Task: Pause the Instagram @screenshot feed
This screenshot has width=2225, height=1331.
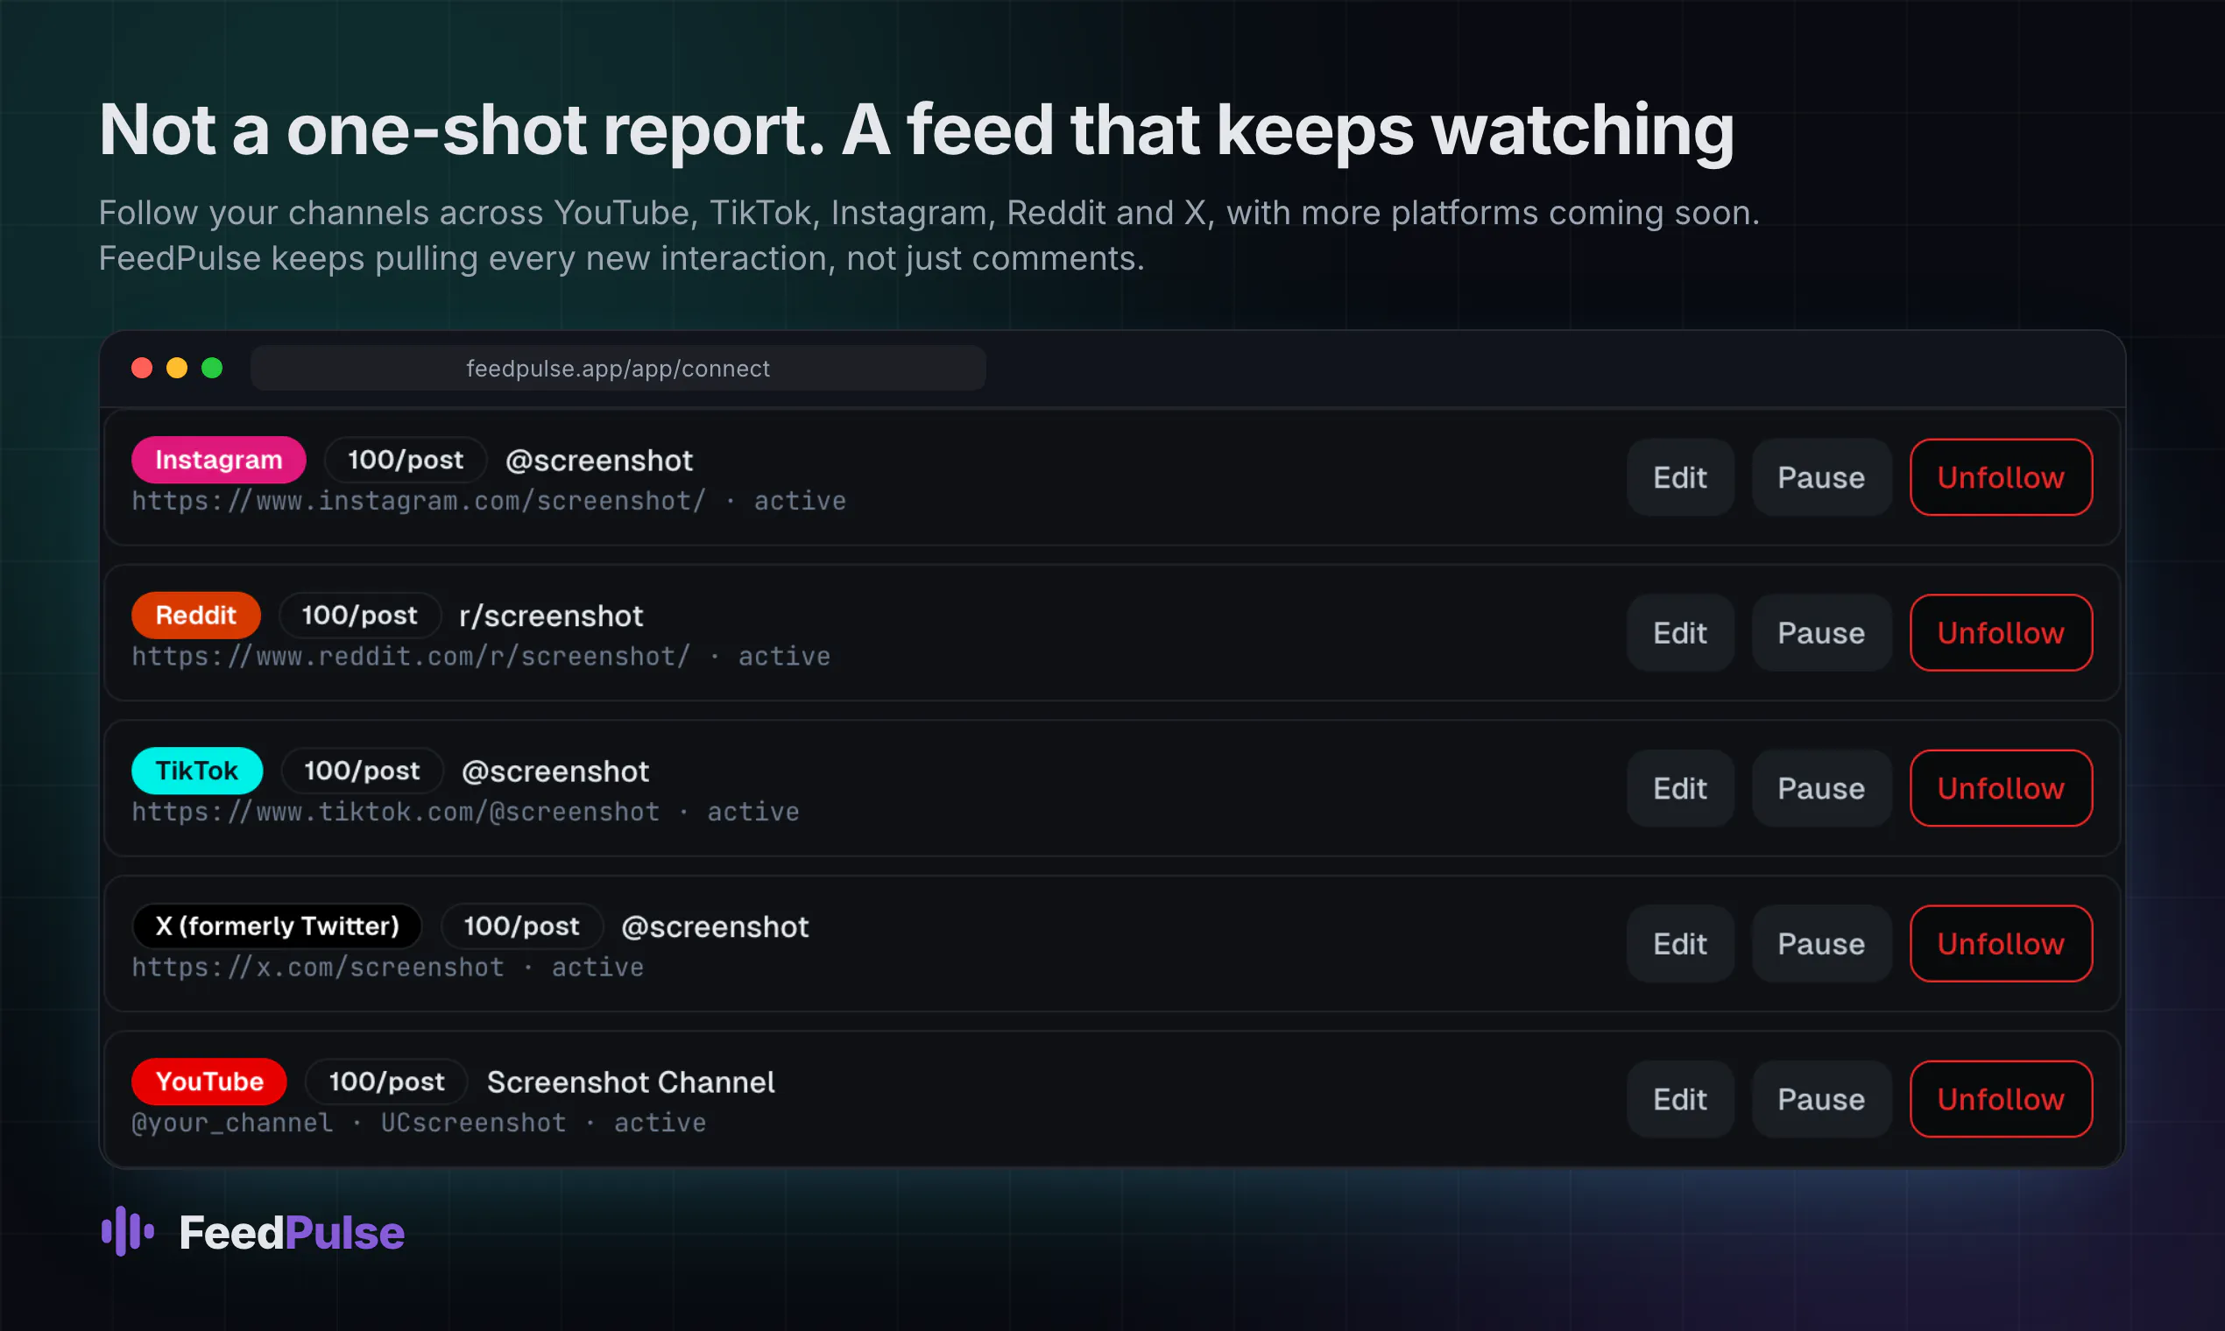Action: 1821,477
